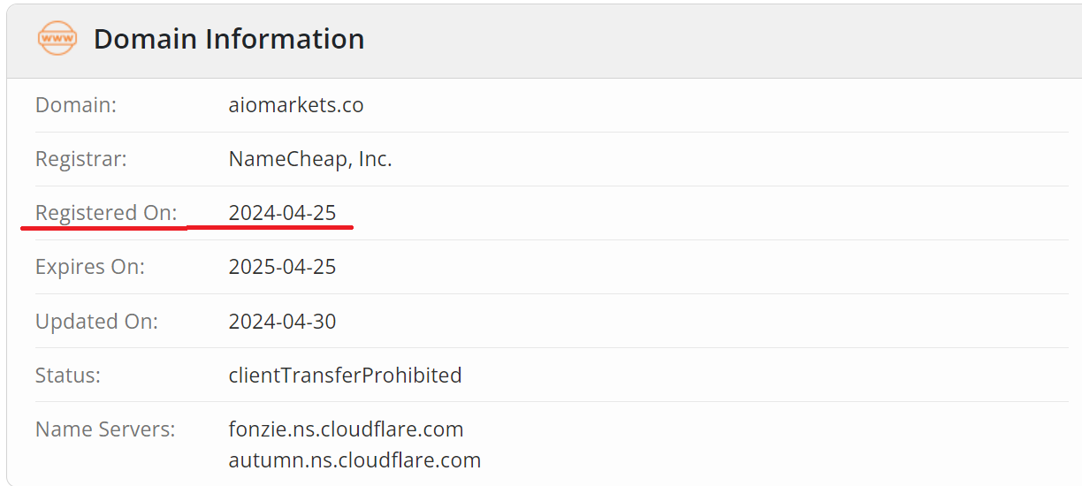Click the autumn.ns.cloudflare.com name server
The image size is (1082, 486).
354,460
